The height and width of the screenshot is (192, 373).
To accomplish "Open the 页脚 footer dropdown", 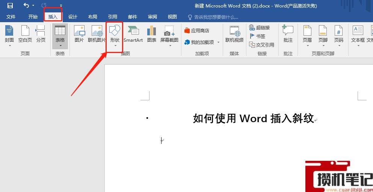I will click(x=323, y=36).
